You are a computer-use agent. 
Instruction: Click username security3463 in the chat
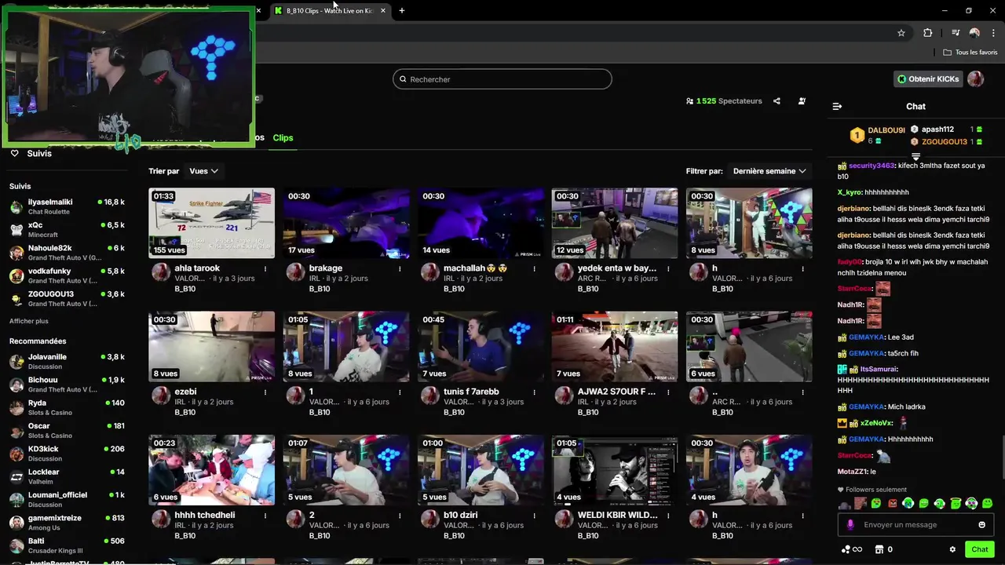(x=872, y=166)
